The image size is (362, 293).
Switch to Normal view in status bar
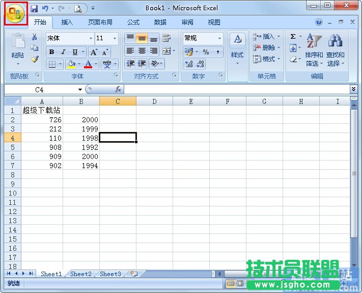point(231,283)
